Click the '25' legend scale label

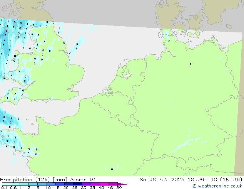pyautogui.click(x=75, y=187)
